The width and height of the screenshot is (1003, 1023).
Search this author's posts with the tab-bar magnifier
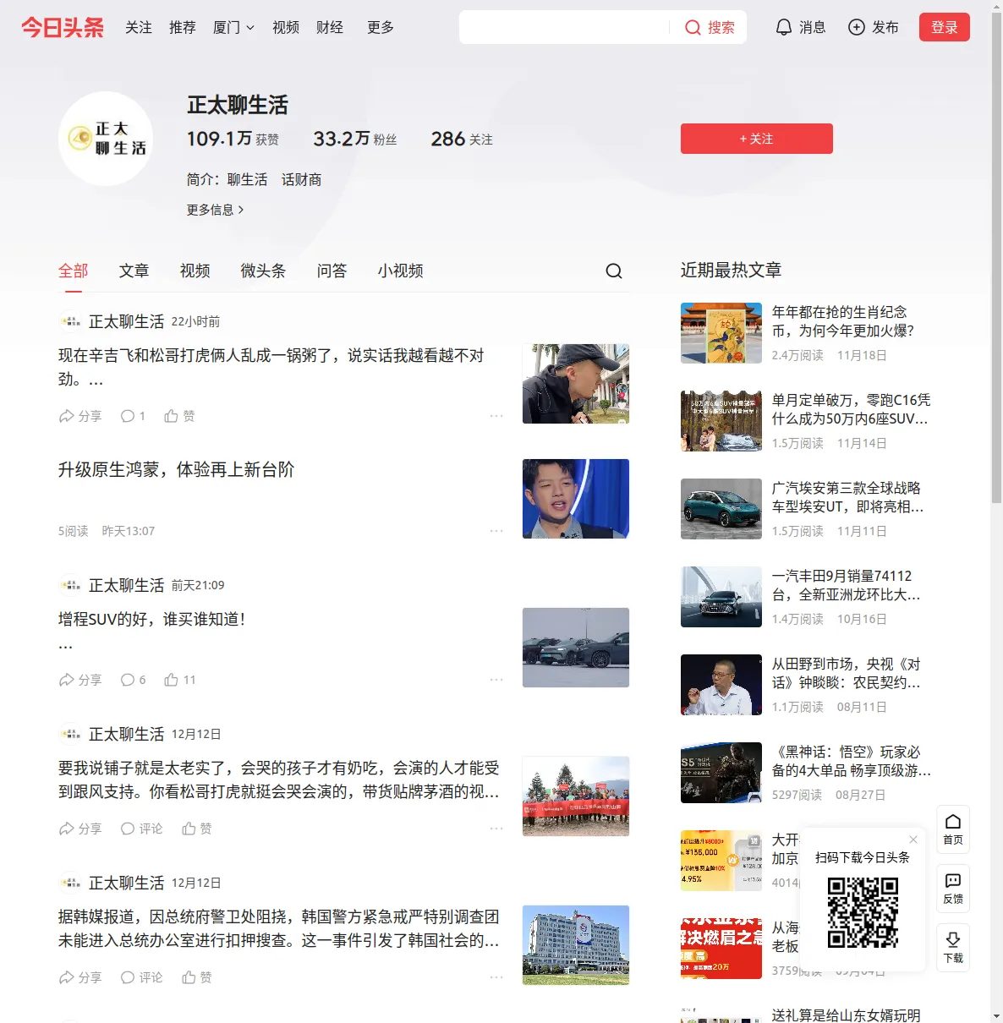click(614, 271)
